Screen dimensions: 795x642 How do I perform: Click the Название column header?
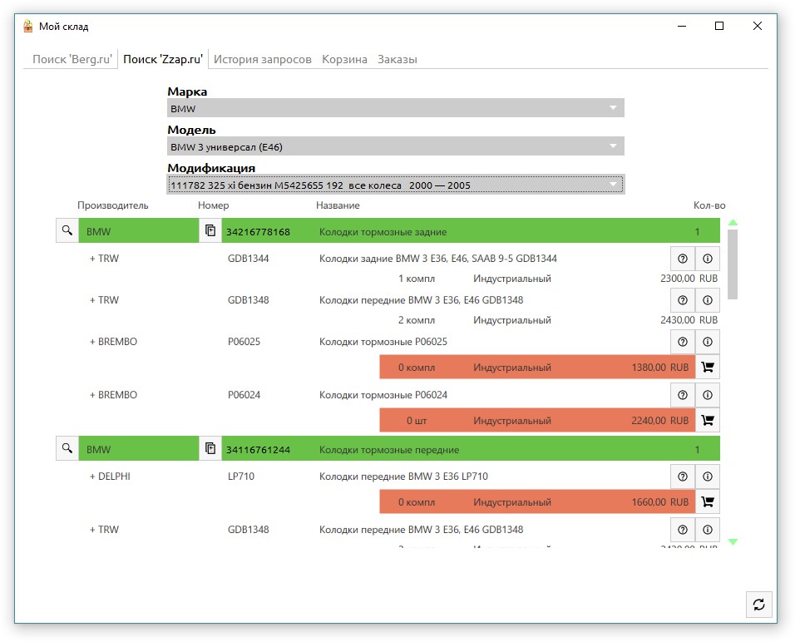(338, 205)
